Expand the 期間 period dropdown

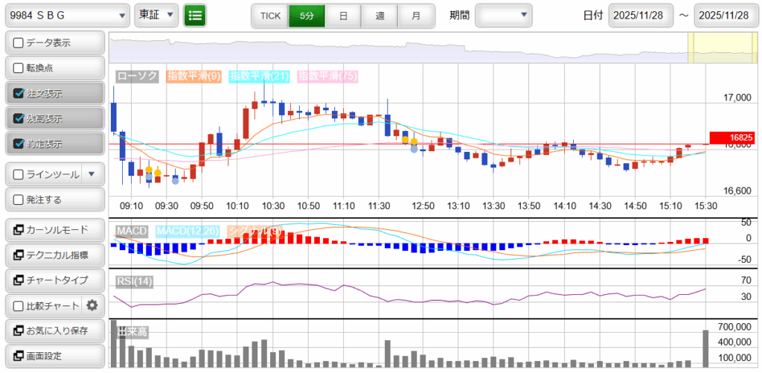coord(504,15)
